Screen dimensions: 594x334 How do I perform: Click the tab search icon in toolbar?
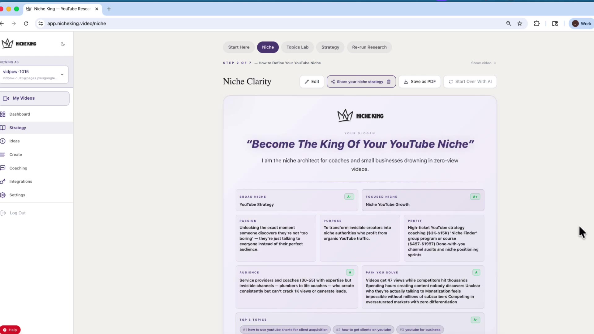point(555,24)
